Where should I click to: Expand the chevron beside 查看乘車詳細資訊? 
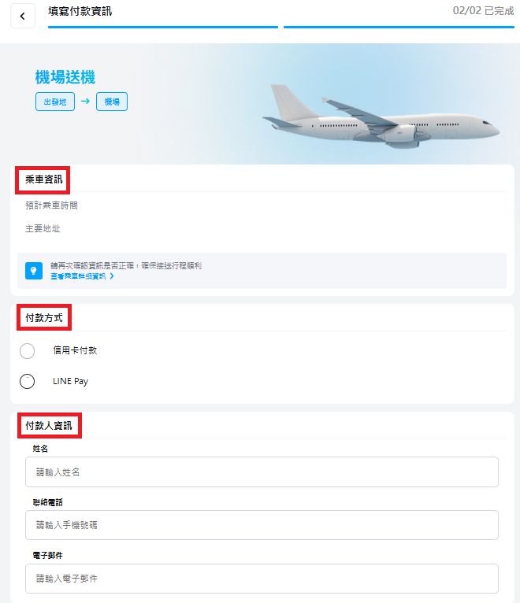pyautogui.click(x=112, y=276)
